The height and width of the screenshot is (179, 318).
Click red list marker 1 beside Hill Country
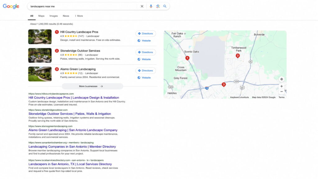coord(57,32)
